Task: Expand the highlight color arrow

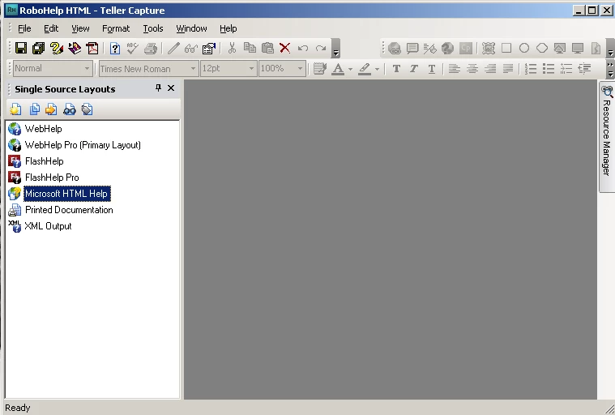Action: pos(377,69)
